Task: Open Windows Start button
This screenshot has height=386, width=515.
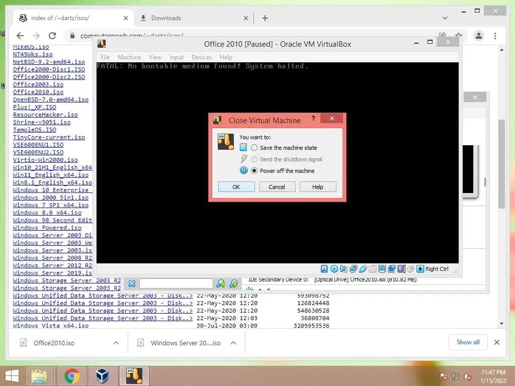Action: pyautogui.click(x=12, y=376)
